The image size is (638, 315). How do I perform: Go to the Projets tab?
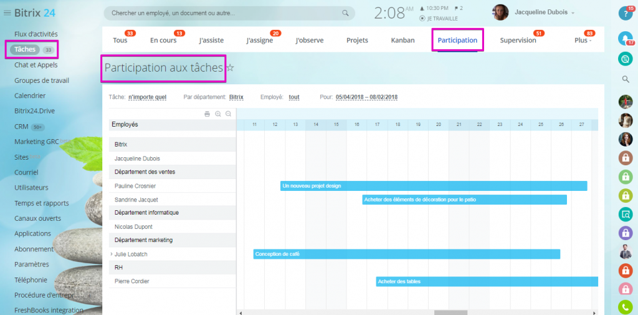pos(357,41)
